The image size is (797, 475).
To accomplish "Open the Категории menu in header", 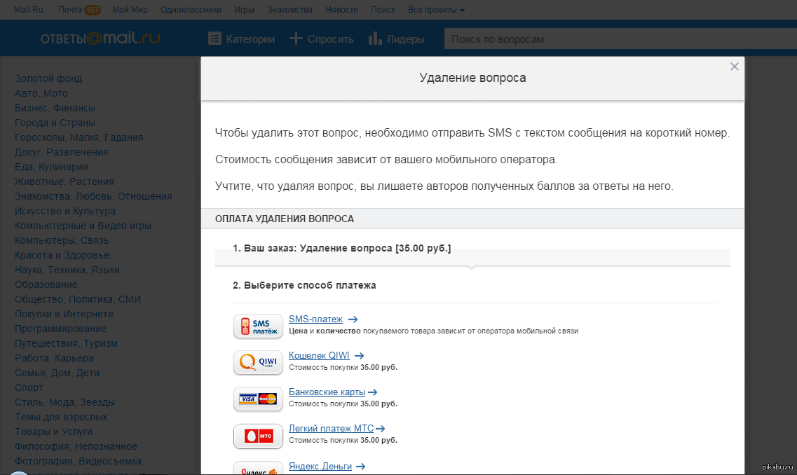I will point(242,39).
